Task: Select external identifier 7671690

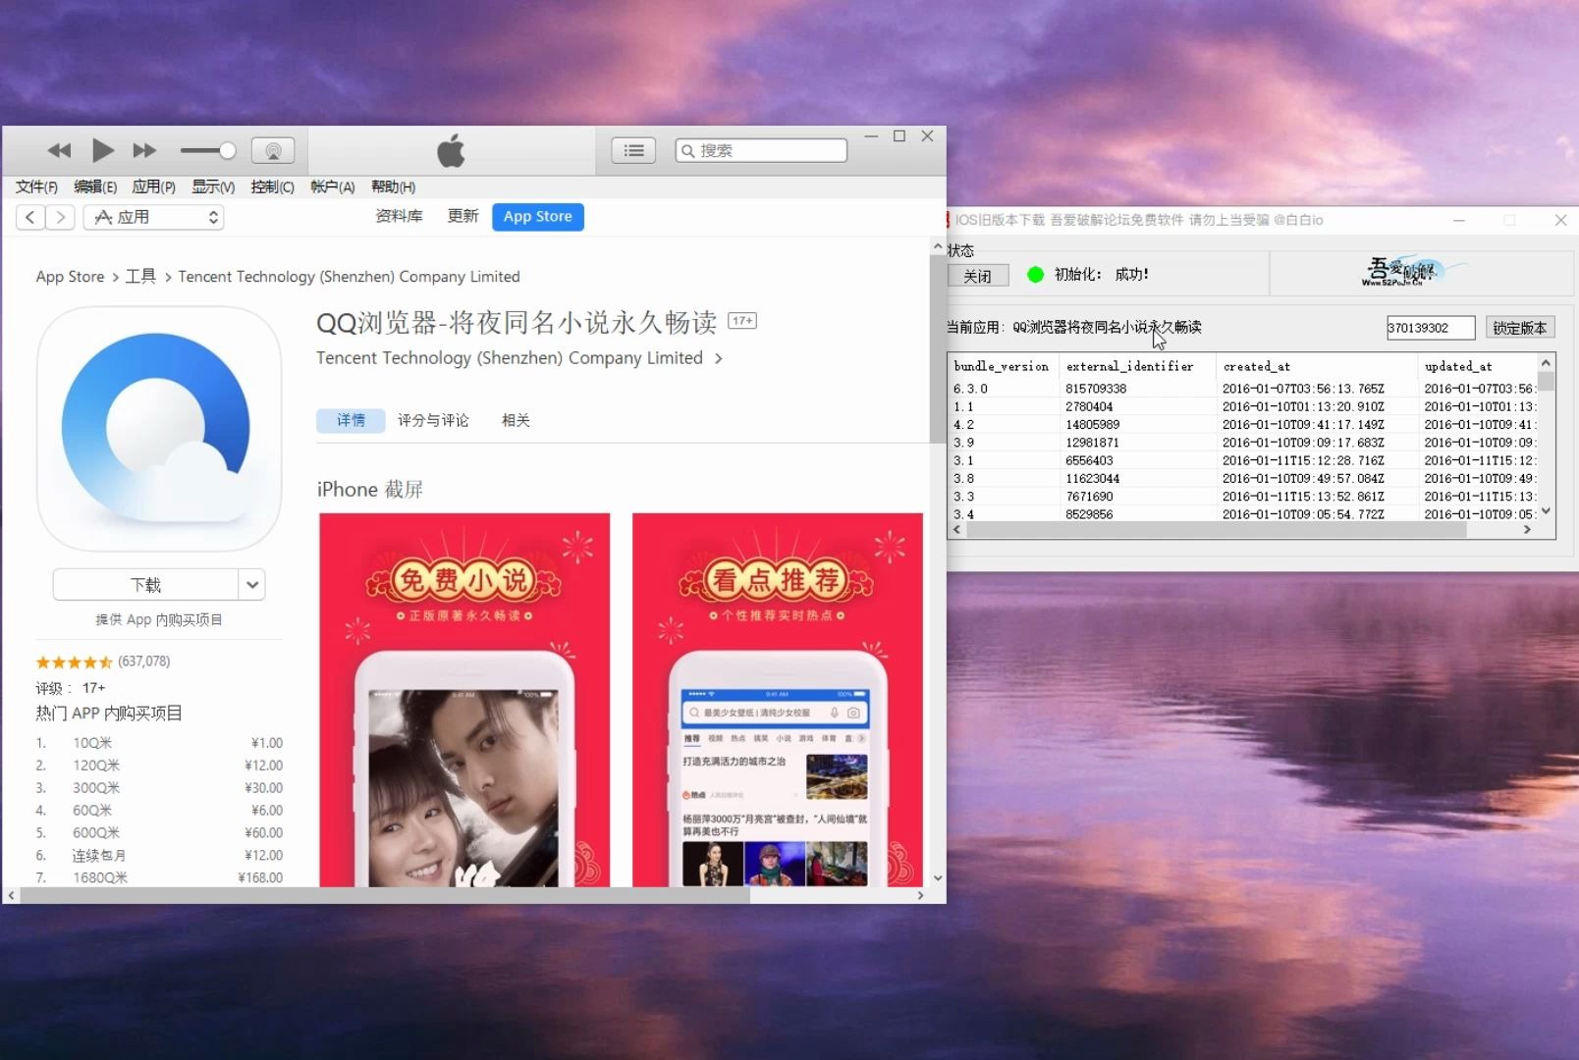Action: (x=1089, y=497)
